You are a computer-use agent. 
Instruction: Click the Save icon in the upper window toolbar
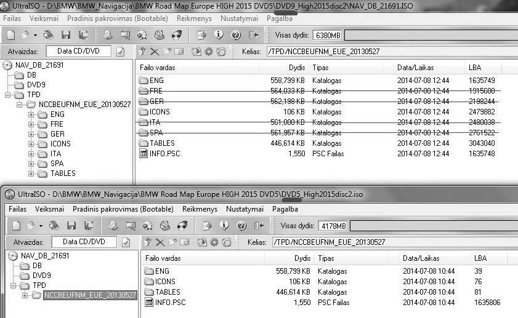pos(63,35)
